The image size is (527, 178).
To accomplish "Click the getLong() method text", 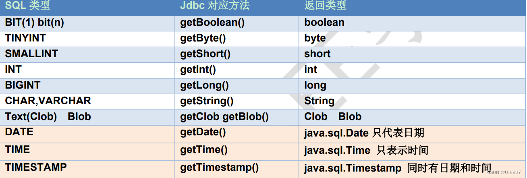I will click(205, 85).
